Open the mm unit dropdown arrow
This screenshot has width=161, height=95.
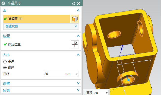(77, 74)
